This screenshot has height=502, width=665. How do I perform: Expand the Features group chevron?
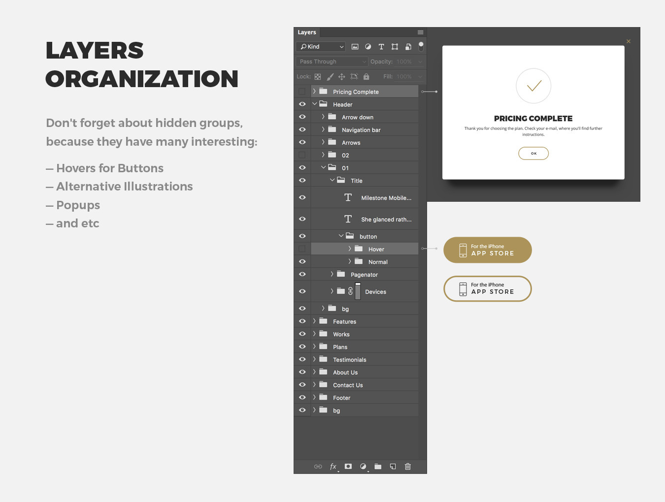314,321
